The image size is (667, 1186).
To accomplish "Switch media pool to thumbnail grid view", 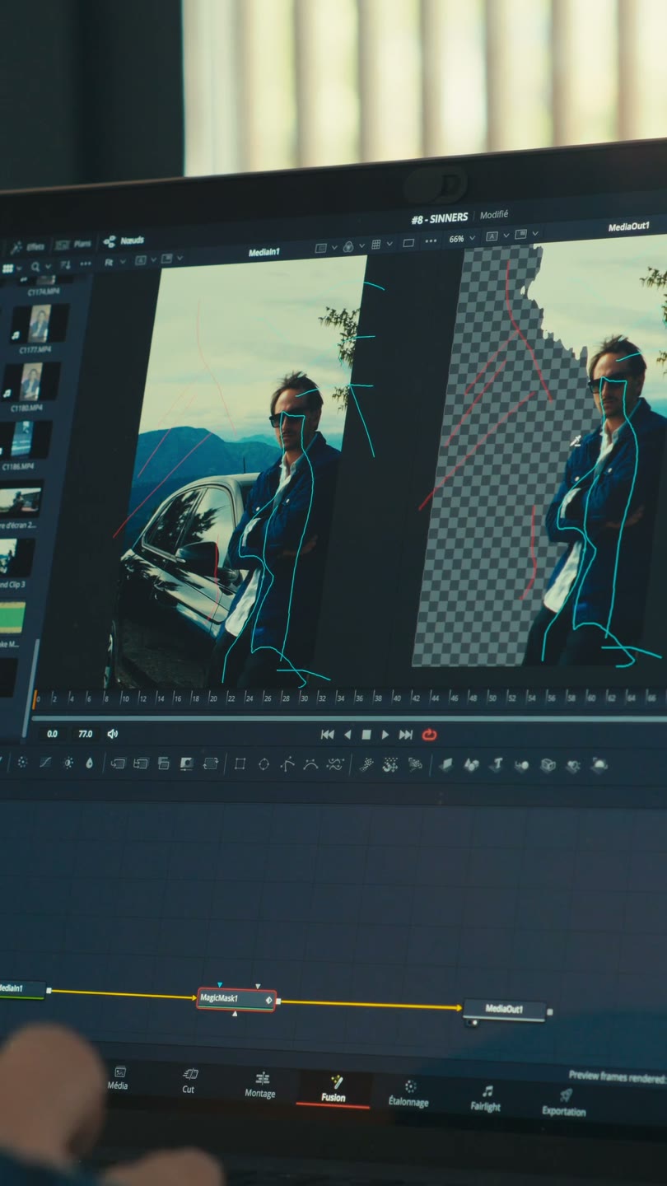I will coord(8,268).
